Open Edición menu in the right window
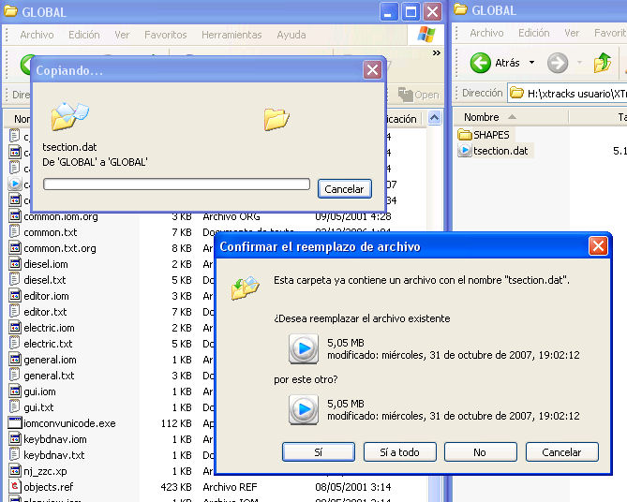Screen dimensions: 627x502 click(533, 33)
